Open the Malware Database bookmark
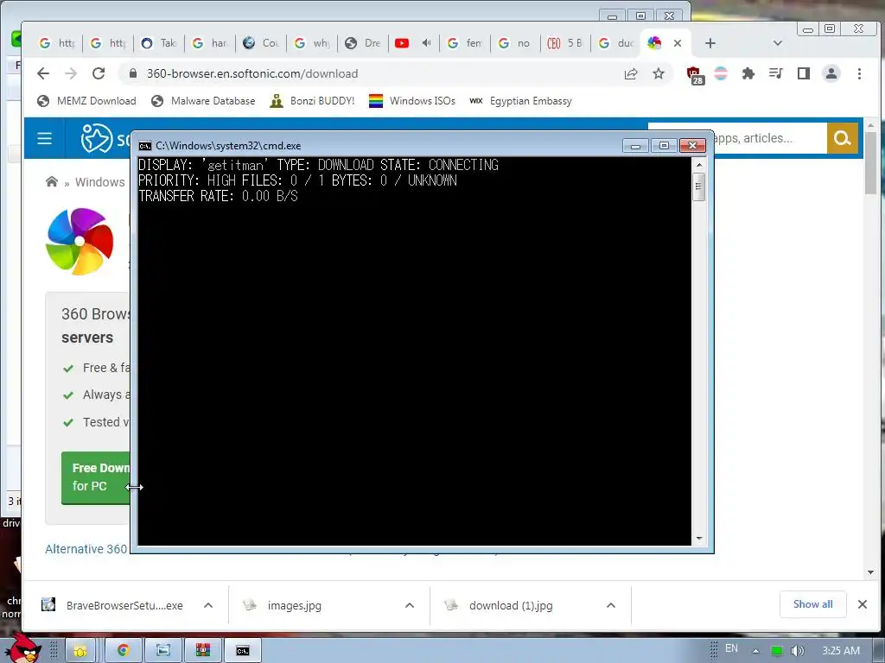 (x=203, y=101)
